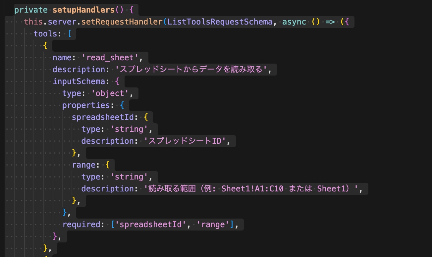Place cursor on the private keyword
Viewport: 432px width, 257px height.
point(31,10)
